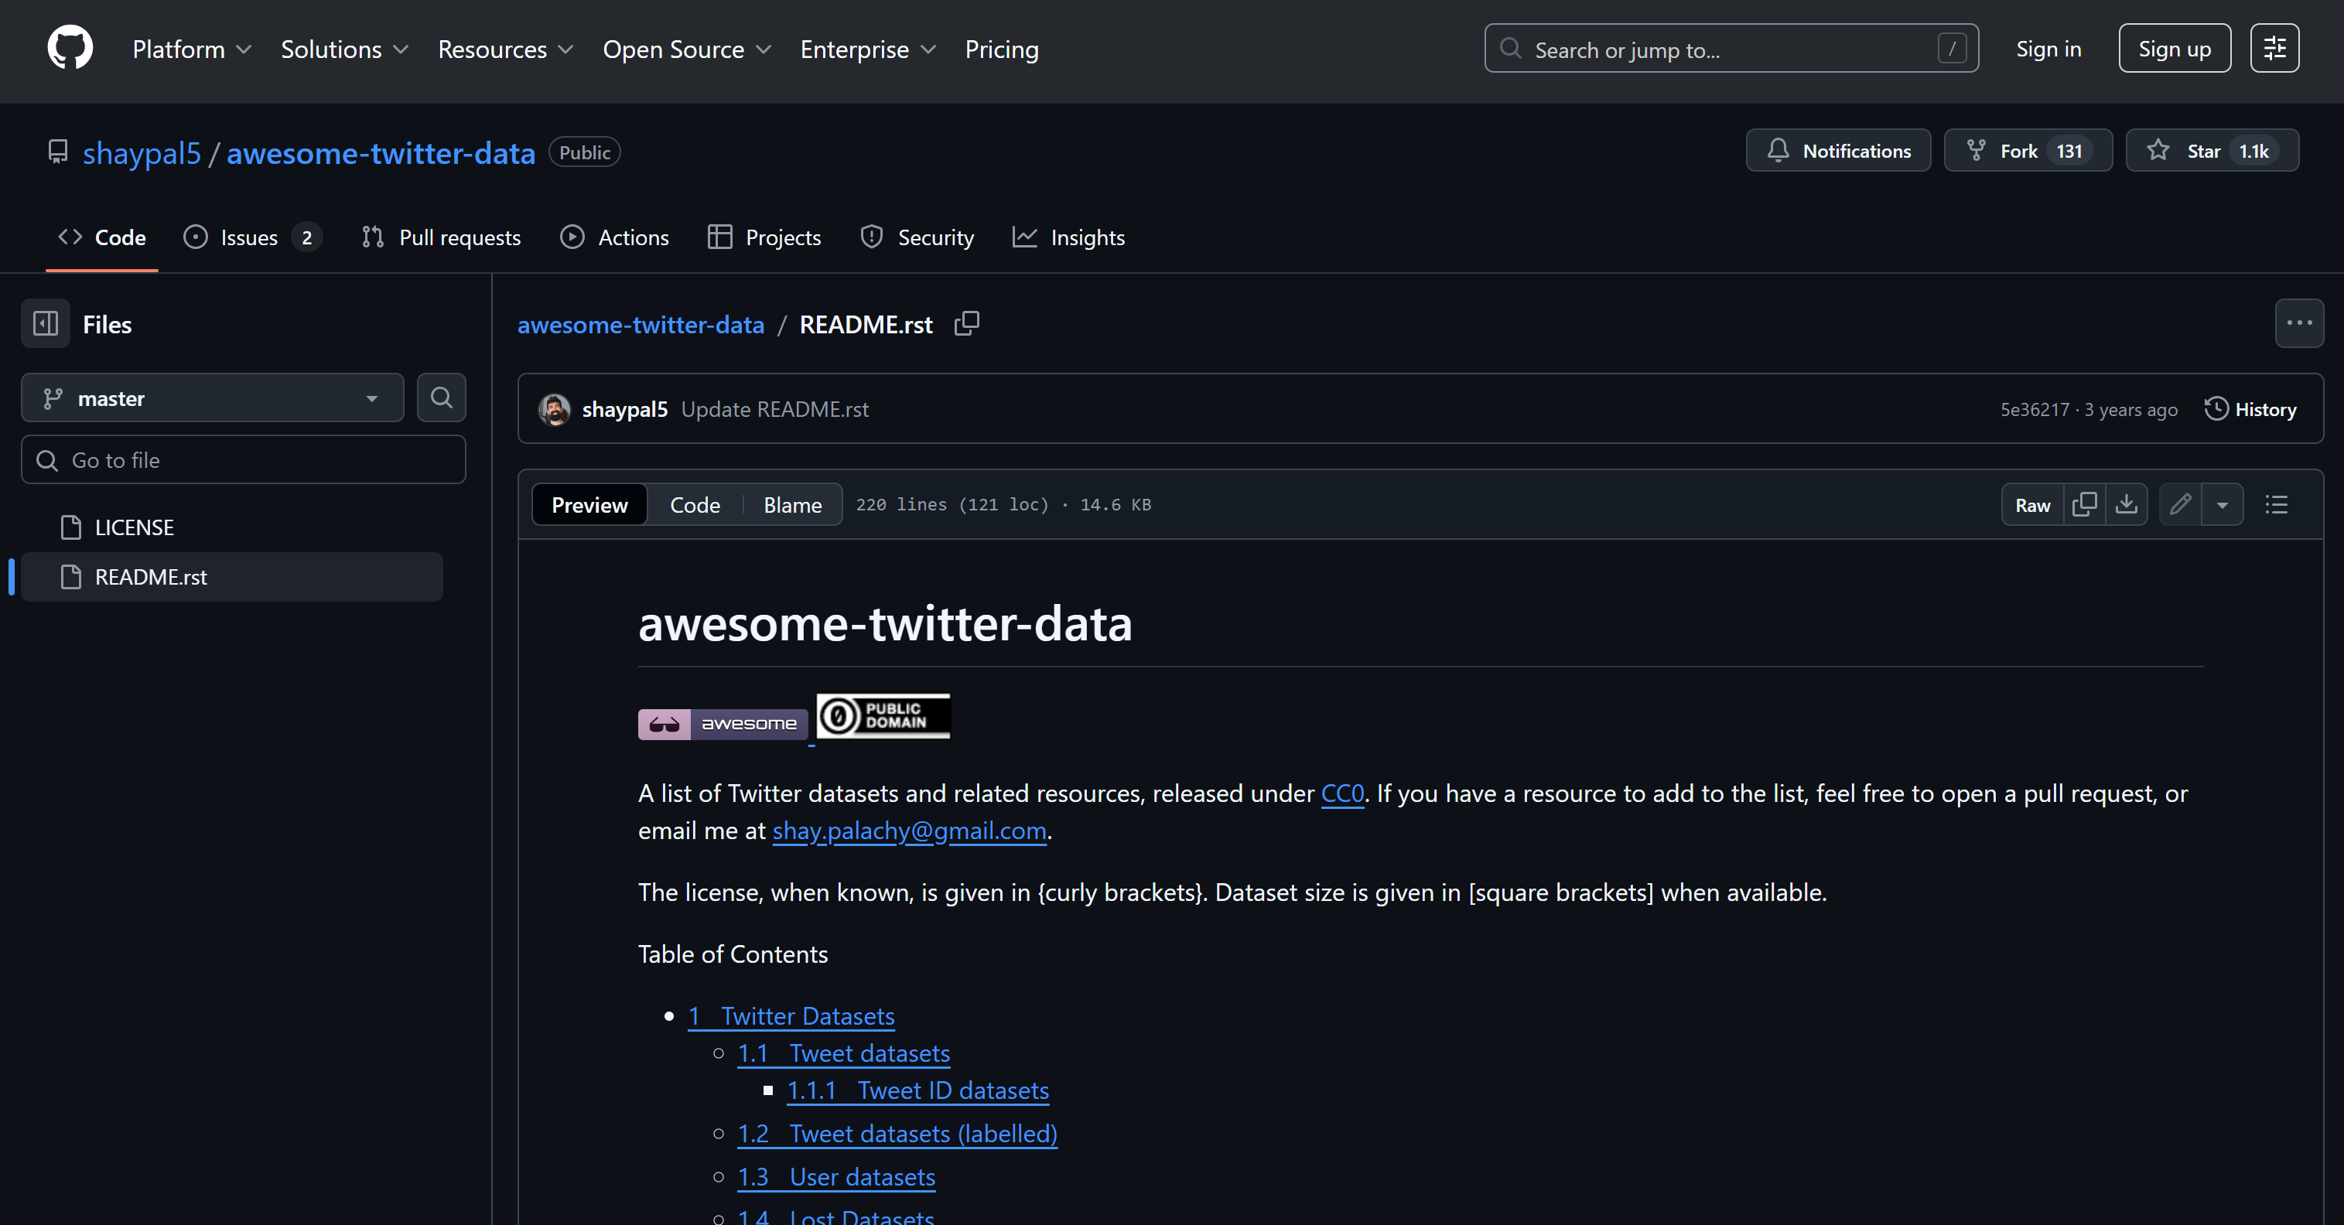Screen dimensions: 2344x1225
Task: Open the more options kebab menu
Action: tap(2299, 322)
